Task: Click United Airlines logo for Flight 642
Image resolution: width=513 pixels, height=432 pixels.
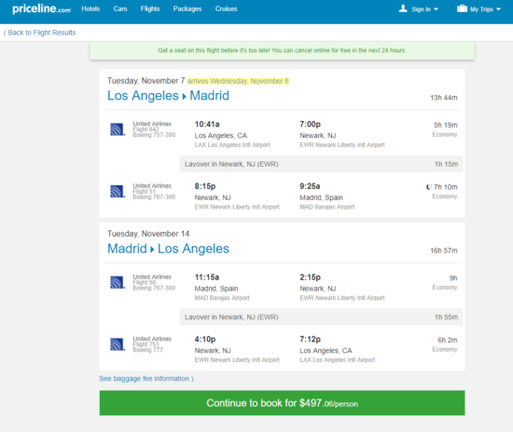Action: coord(118,129)
